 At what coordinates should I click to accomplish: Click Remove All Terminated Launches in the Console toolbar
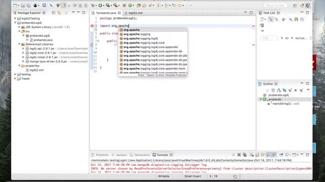[x=245, y=155]
